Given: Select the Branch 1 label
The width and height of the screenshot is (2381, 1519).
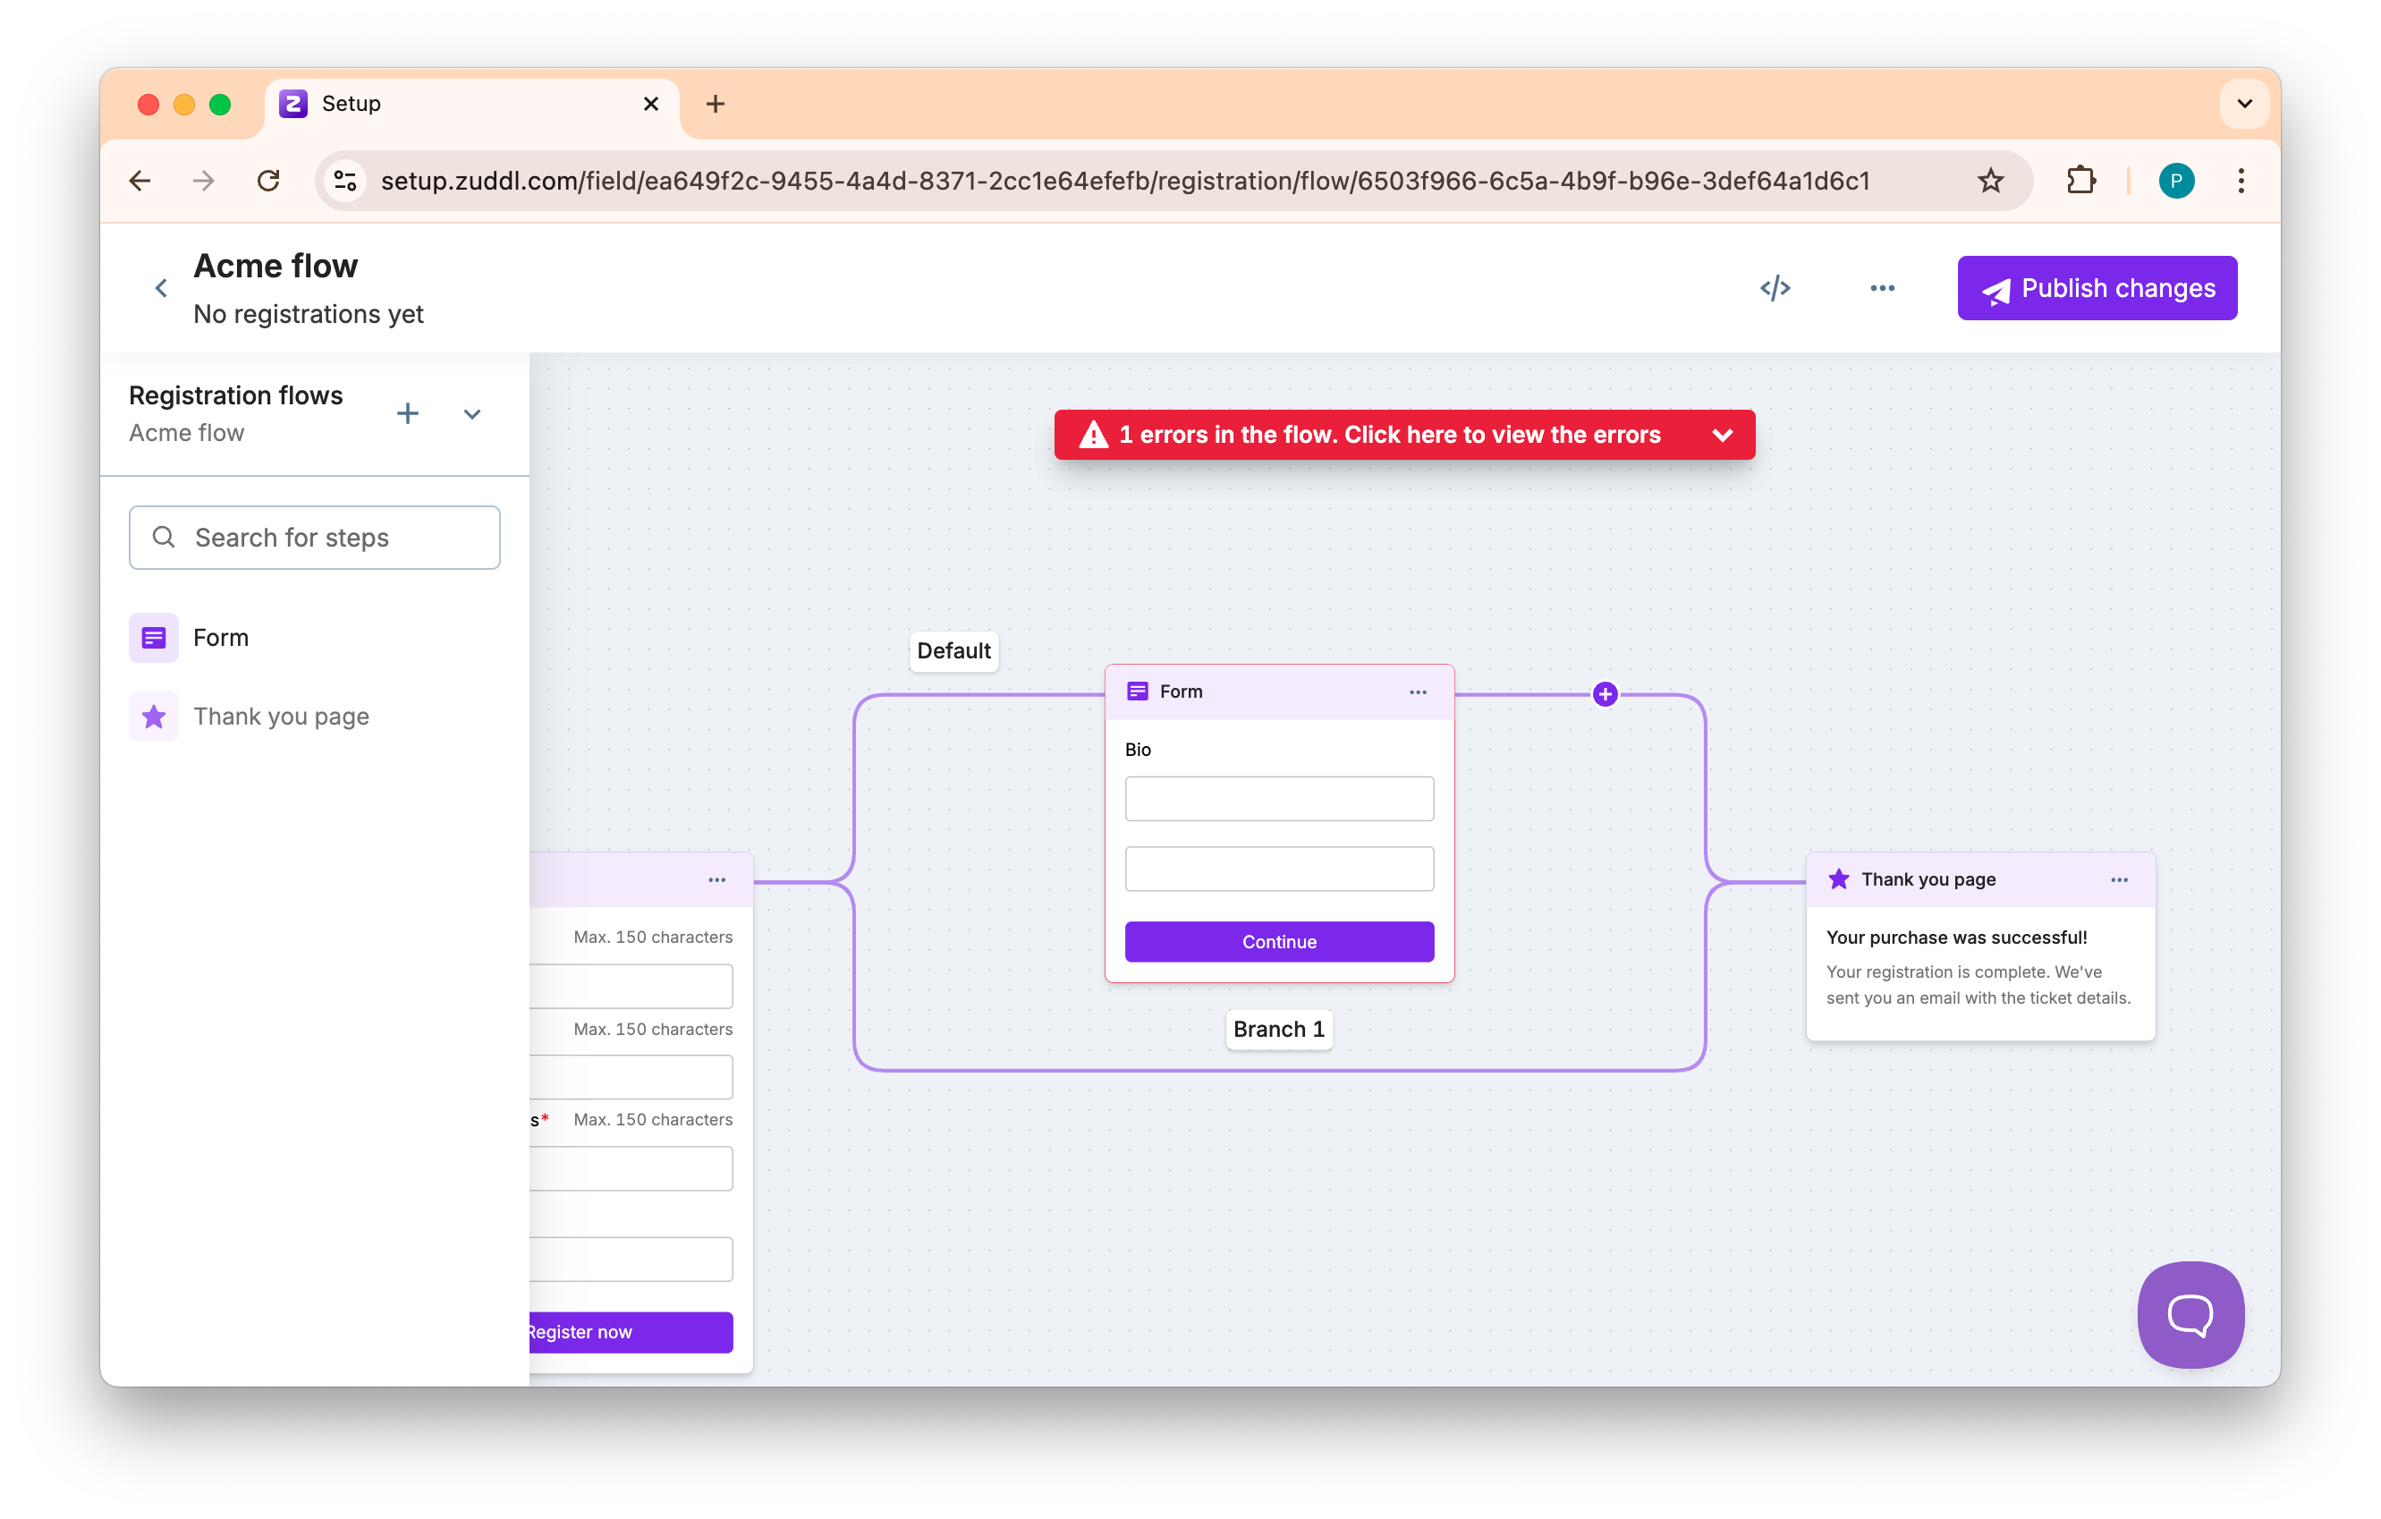Looking at the screenshot, I should tap(1277, 1029).
